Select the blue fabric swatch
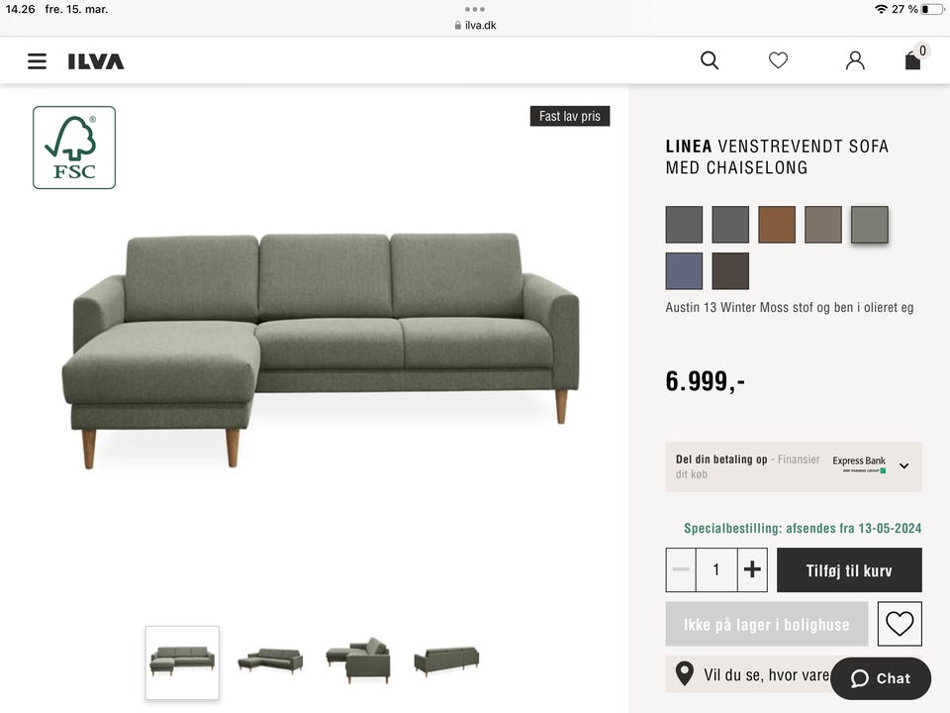 [684, 271]
